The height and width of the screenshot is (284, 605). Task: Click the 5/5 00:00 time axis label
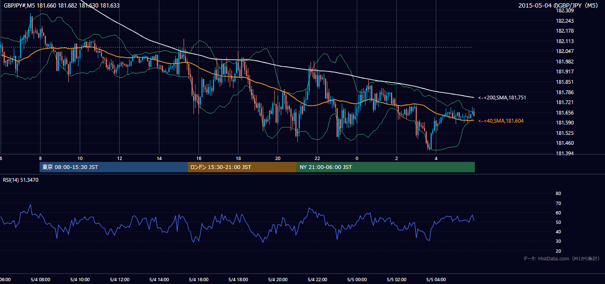(357, 280)
